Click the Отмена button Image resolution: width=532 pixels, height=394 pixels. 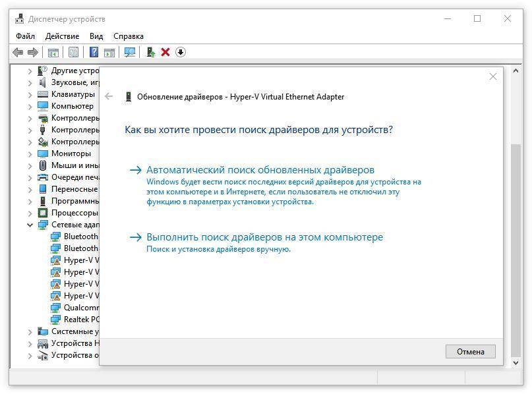(470, 351)
